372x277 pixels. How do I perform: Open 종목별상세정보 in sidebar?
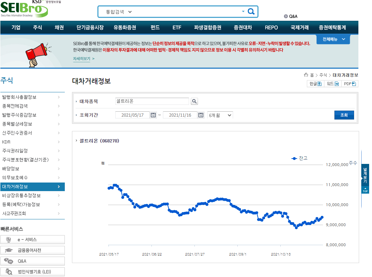(x=17, y=124)
